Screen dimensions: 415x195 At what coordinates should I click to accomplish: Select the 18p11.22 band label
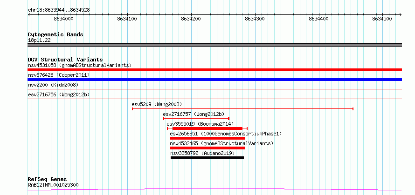[x=40, y=40]
